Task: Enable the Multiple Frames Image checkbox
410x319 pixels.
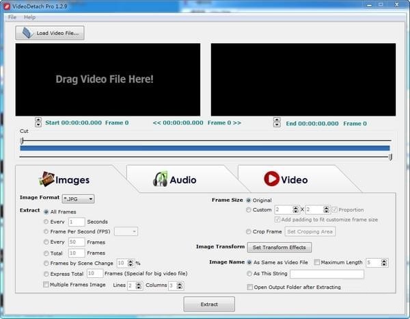Action: point(46,284)
